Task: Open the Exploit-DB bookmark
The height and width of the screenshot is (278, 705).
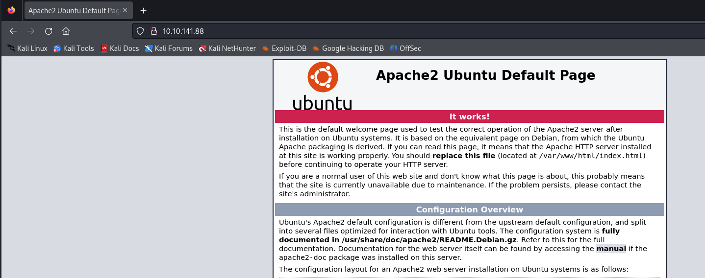Action: 284,48
